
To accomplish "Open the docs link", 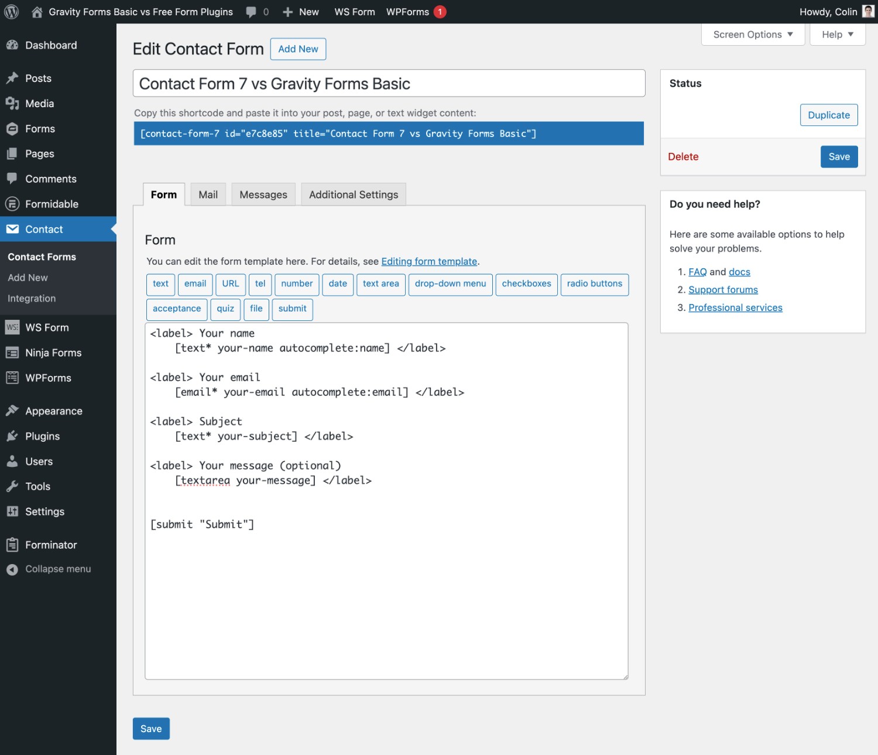I will tap(739, 272).
